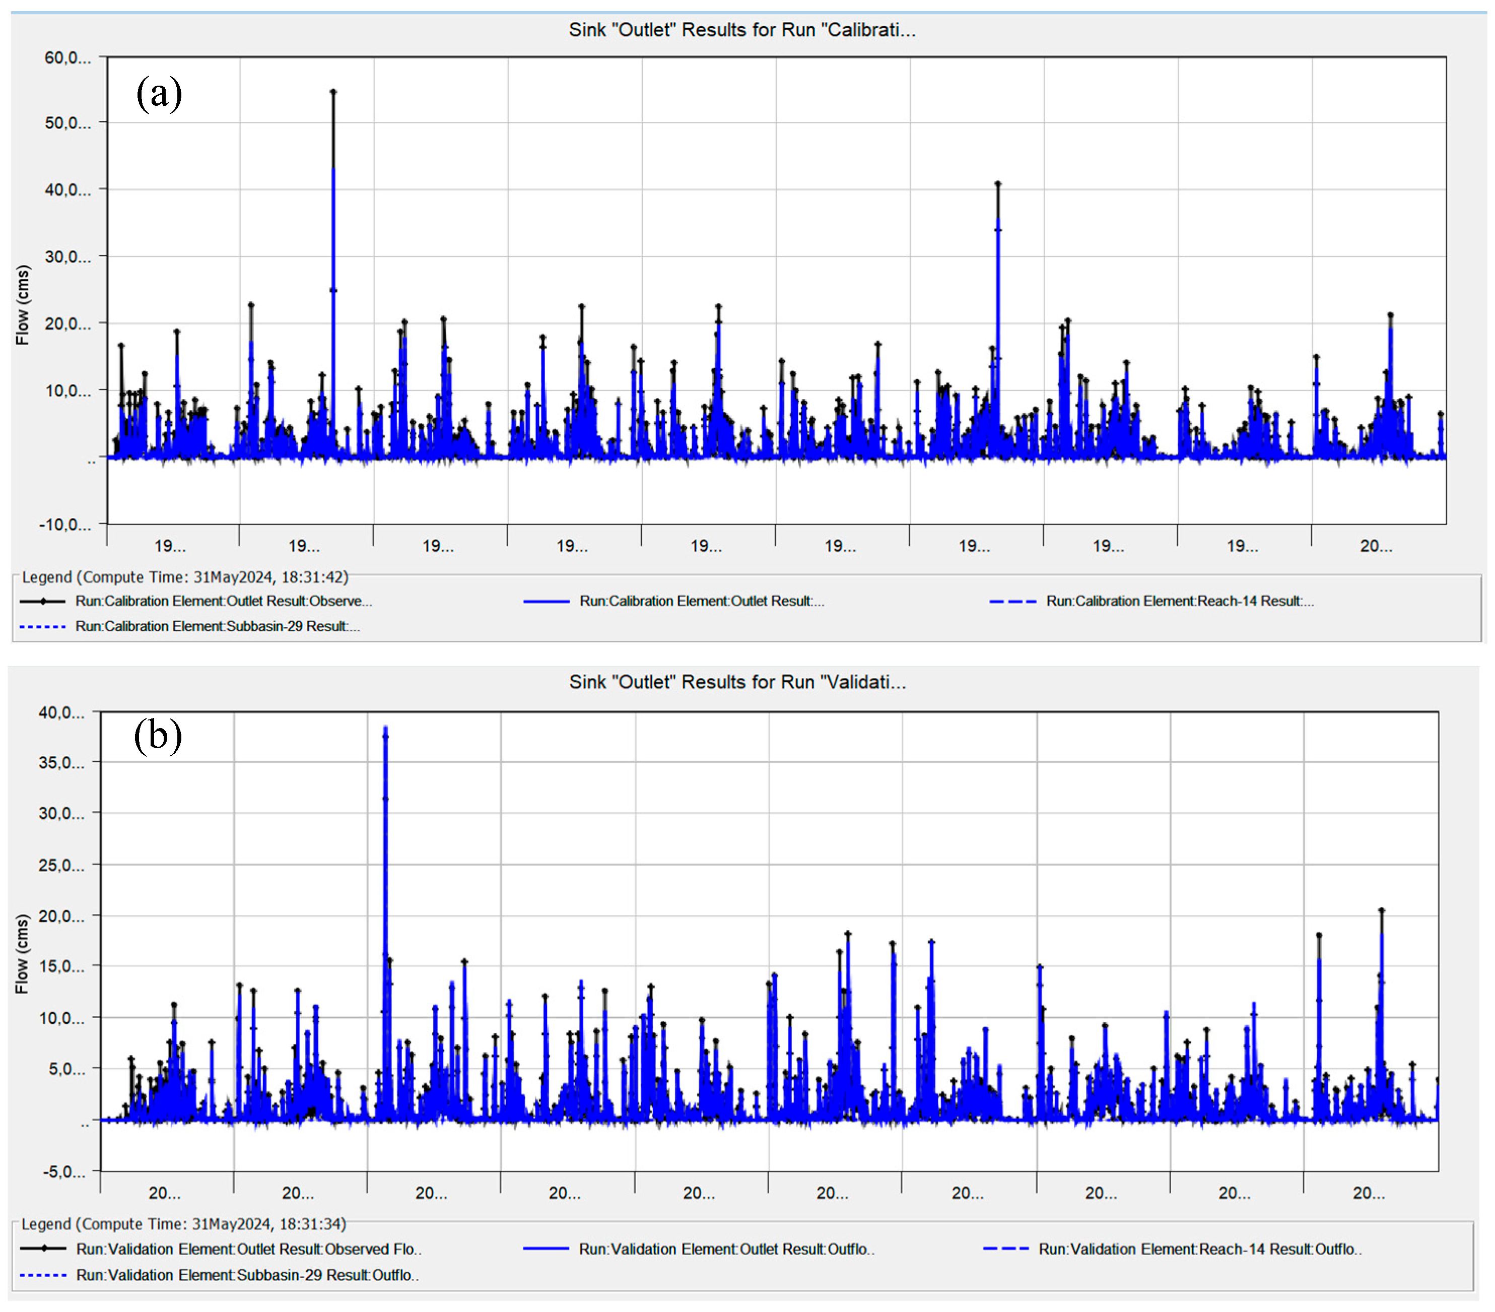1495x1312 pixels.
Task: Click the (a) panel label
Action: (159, 94)
